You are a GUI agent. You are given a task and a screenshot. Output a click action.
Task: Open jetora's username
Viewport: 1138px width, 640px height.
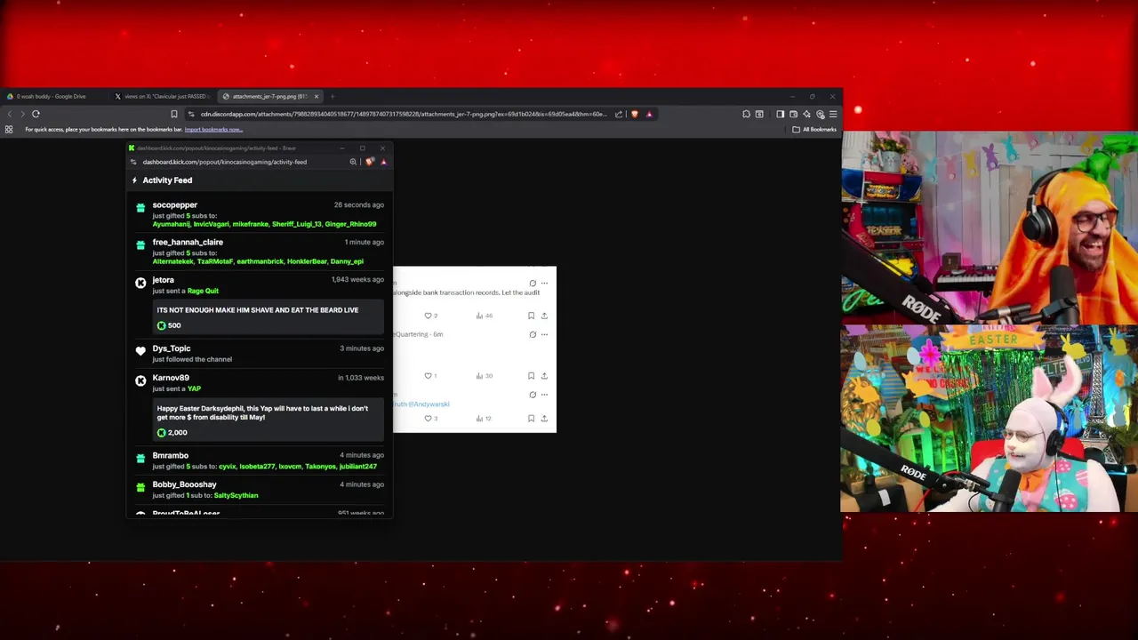coord(163,280)
